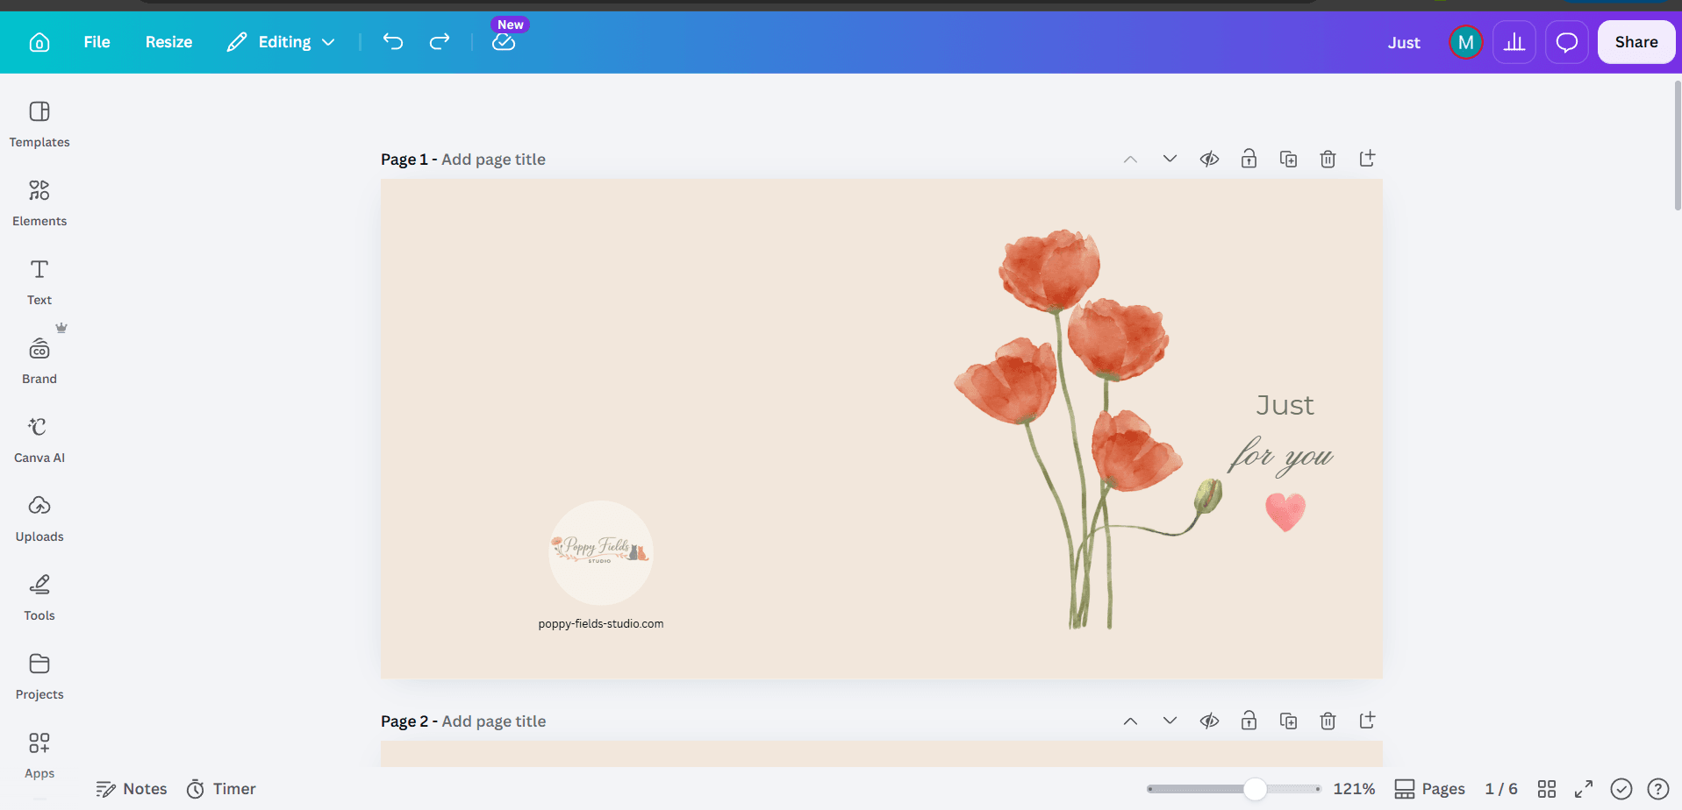Click the cloud save status icon
Image resolution: width=1682 pixels, height=810 pixels.
click(504, 42)
